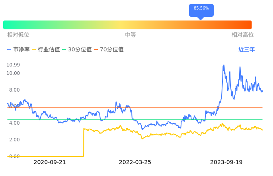This screenshot has width=273, height=176.
Task: Hide the 70分位值 series via its label
Action: [112, 50]
